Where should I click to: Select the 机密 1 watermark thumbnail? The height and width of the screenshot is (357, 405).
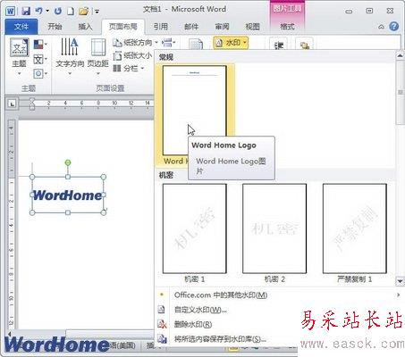pyautogui.click(x=195, y=228)
